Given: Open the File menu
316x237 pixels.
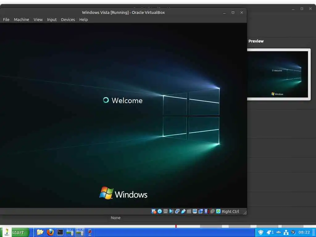Looking at the screenshot, I should [x=6, y=19].
